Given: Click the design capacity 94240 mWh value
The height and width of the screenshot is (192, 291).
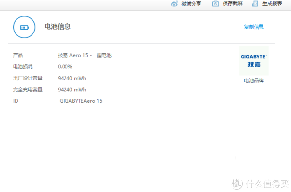Looking at the screenshot, I should 72,78.
